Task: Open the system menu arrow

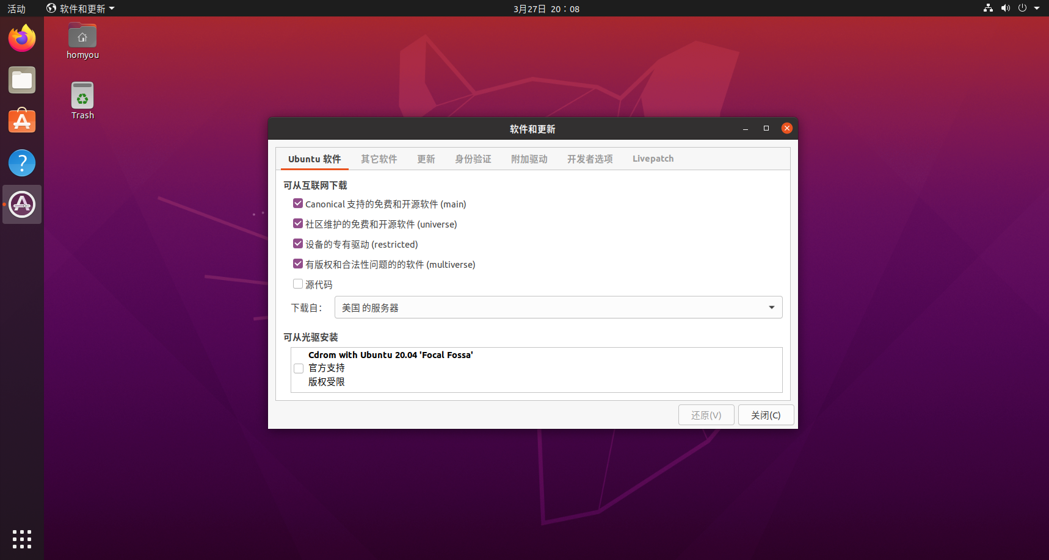Action: [1037, 8]
